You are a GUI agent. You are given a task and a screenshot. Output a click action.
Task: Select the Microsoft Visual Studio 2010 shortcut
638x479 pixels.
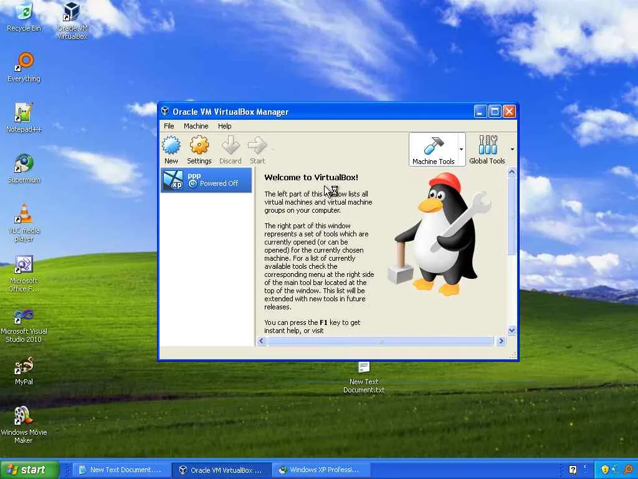(24, 326)
